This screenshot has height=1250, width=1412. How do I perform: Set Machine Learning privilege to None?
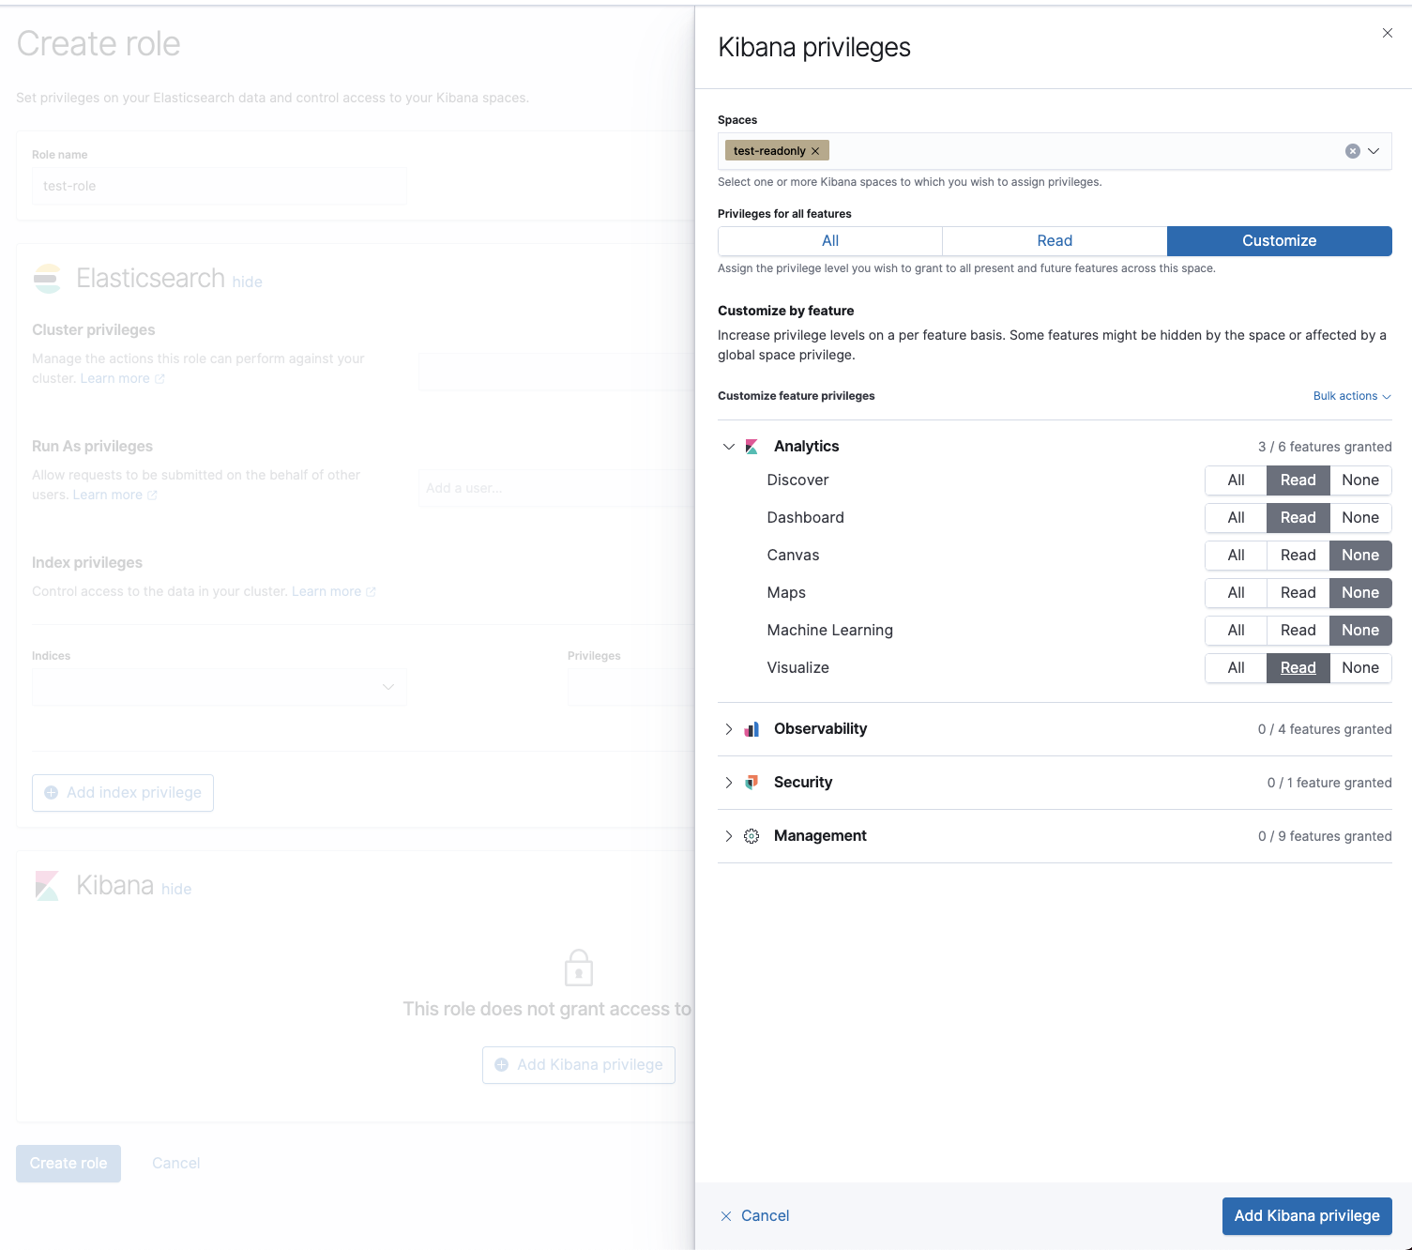pos(1360,631)
